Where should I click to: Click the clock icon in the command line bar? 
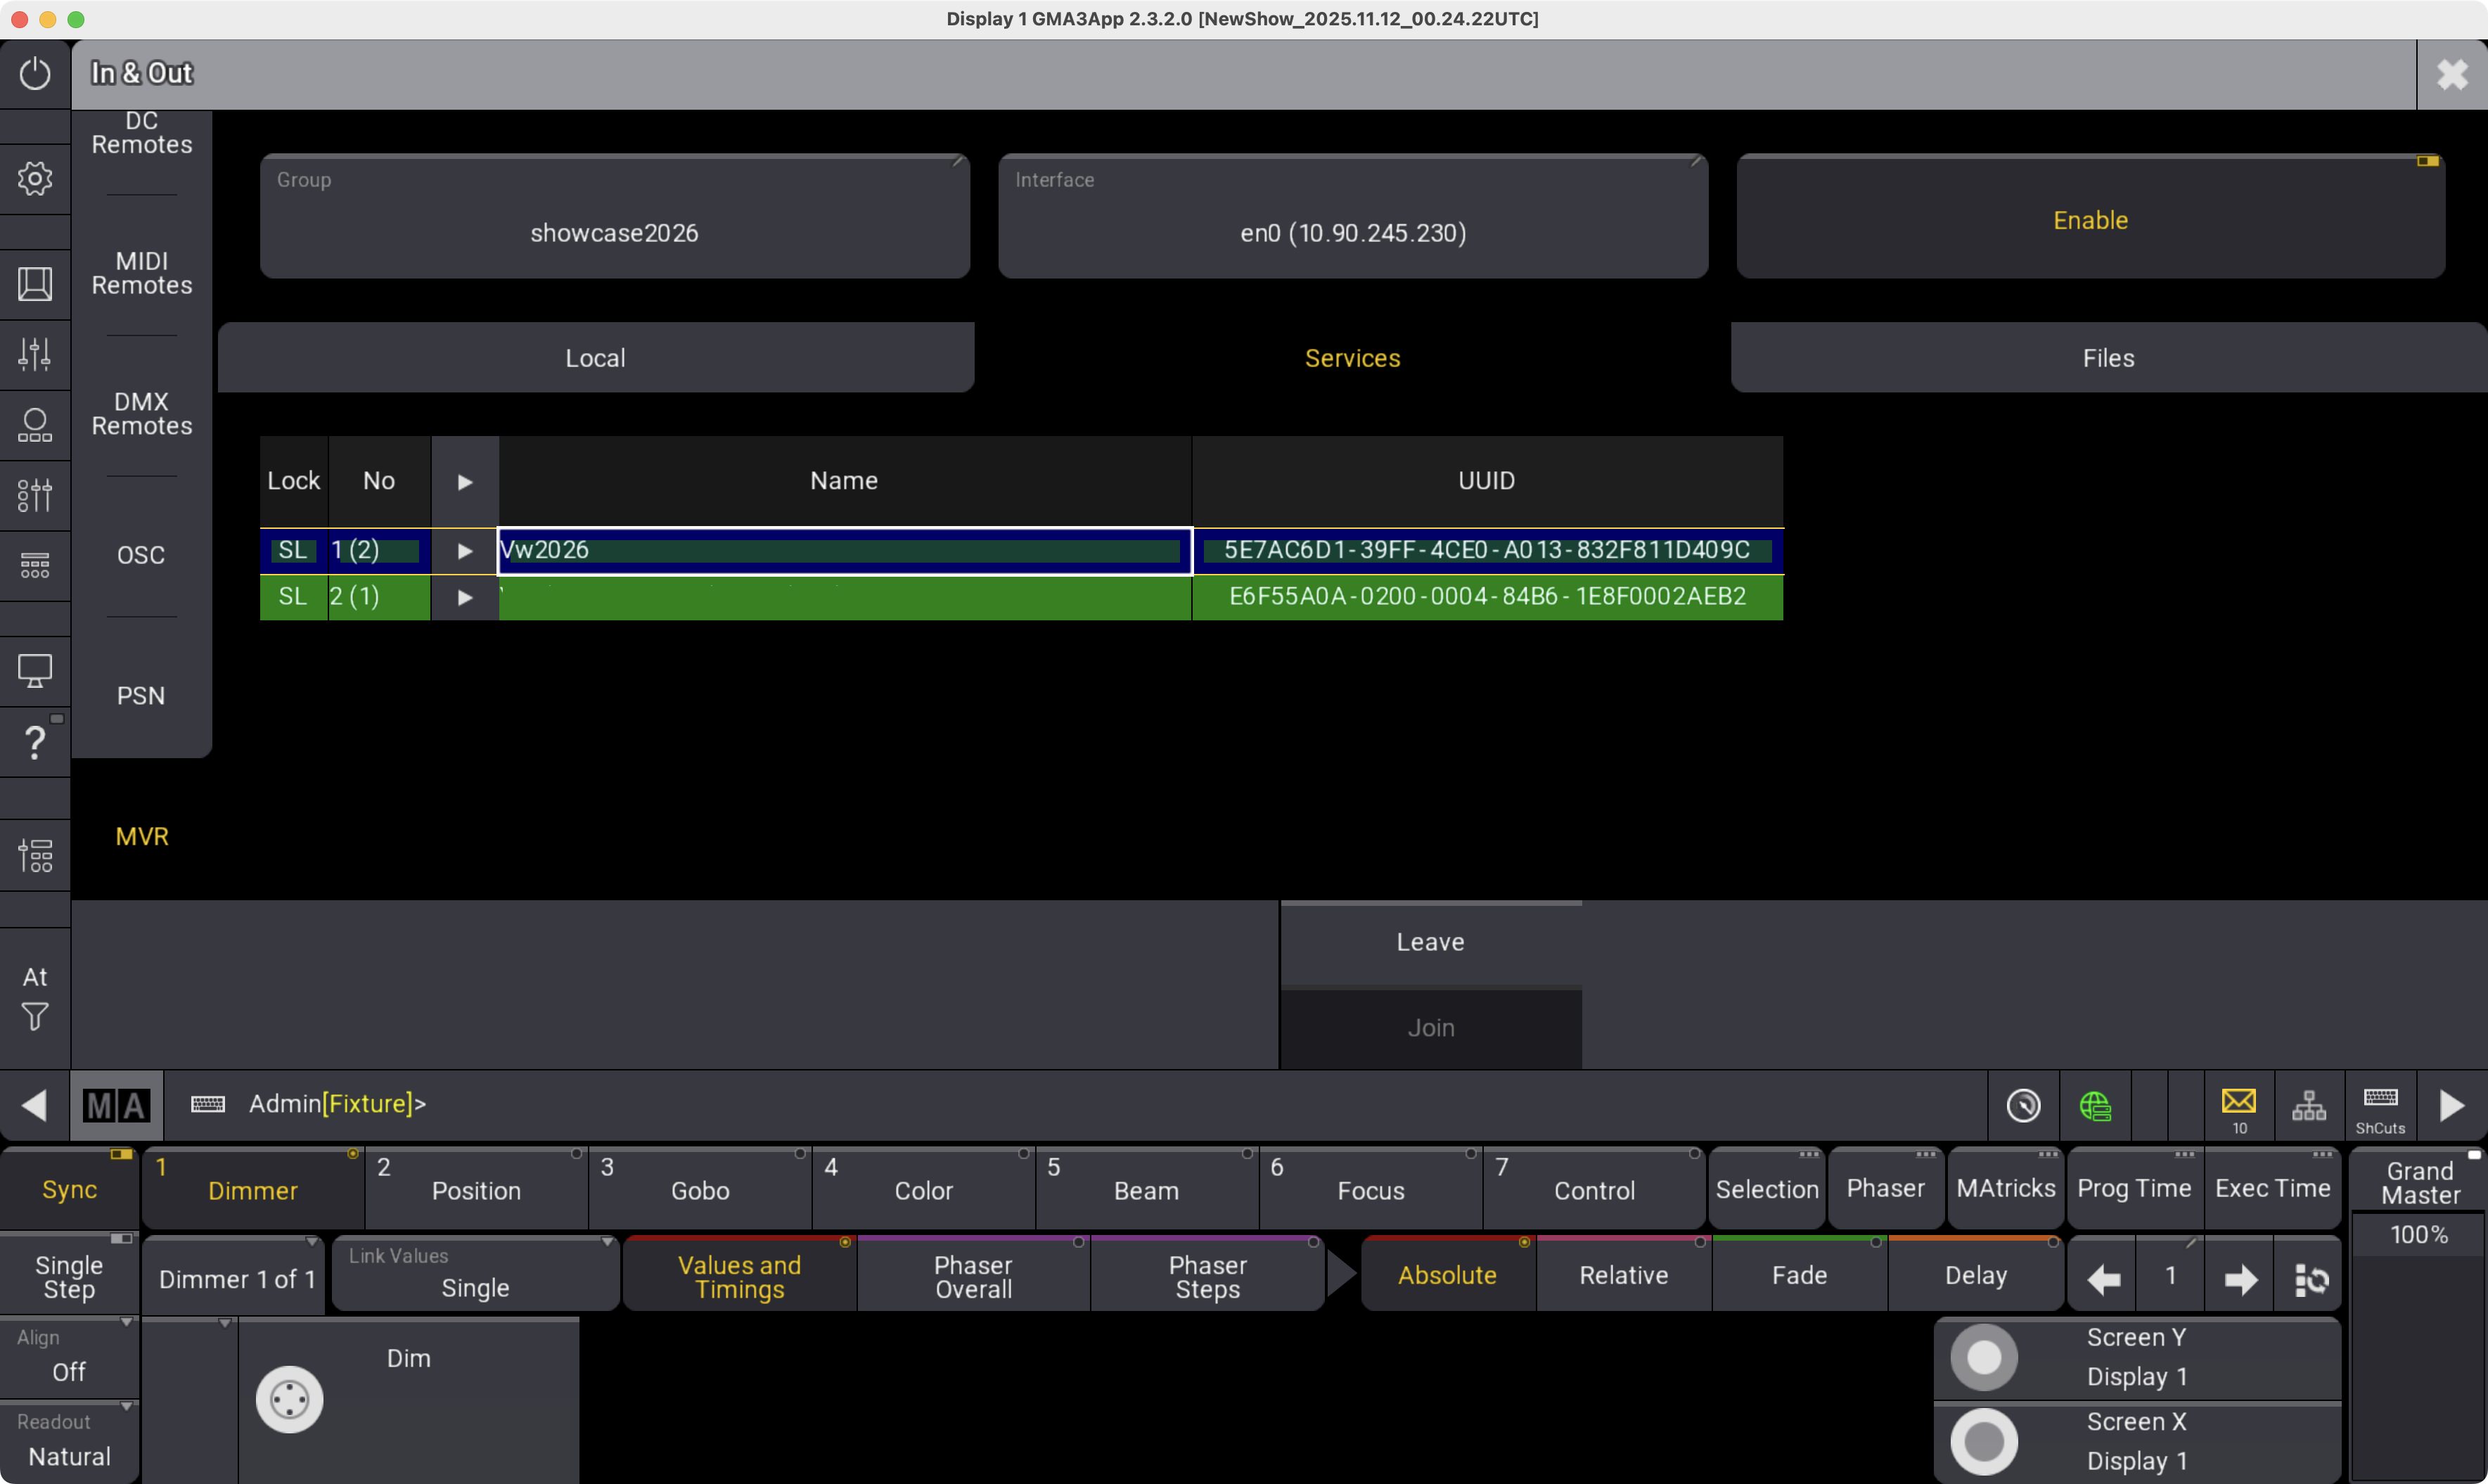pos(2023,1105)
